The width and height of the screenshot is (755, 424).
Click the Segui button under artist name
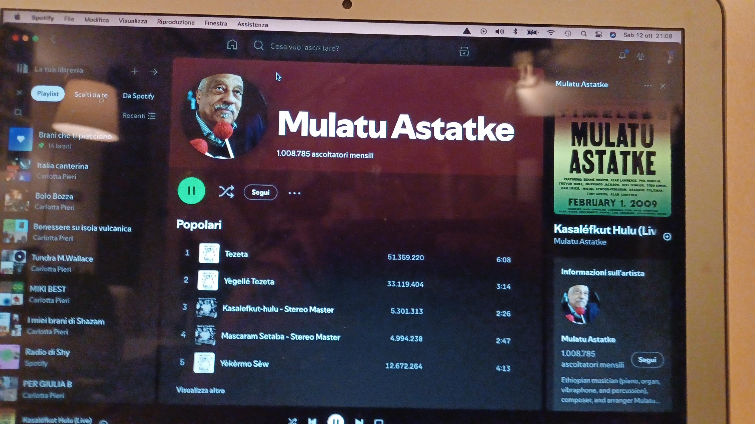coord(260,192)
